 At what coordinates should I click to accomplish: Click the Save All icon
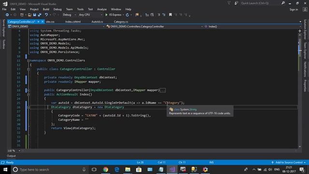pos(40,15)
